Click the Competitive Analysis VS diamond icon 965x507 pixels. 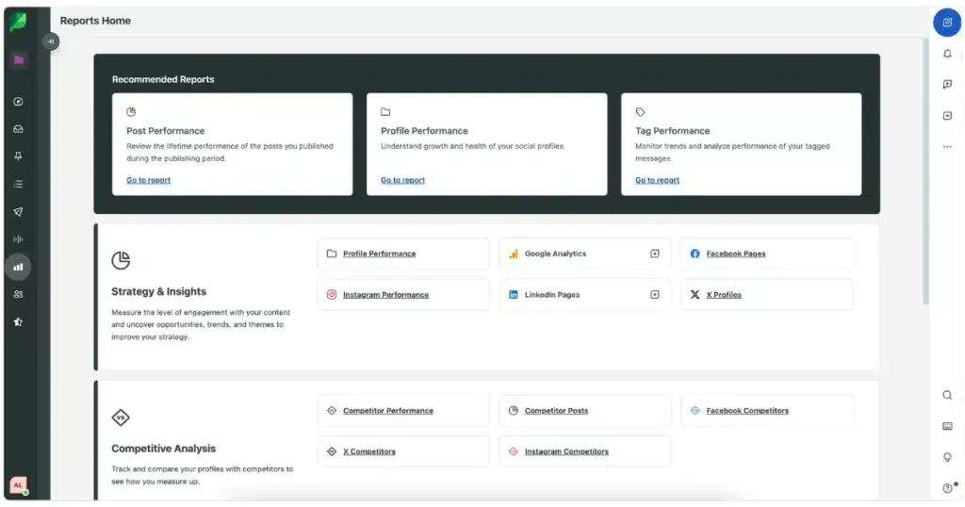pyautogui.click(x=121, y=417)
